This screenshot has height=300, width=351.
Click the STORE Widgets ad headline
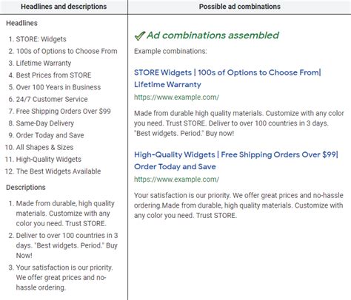coord(227,78)
